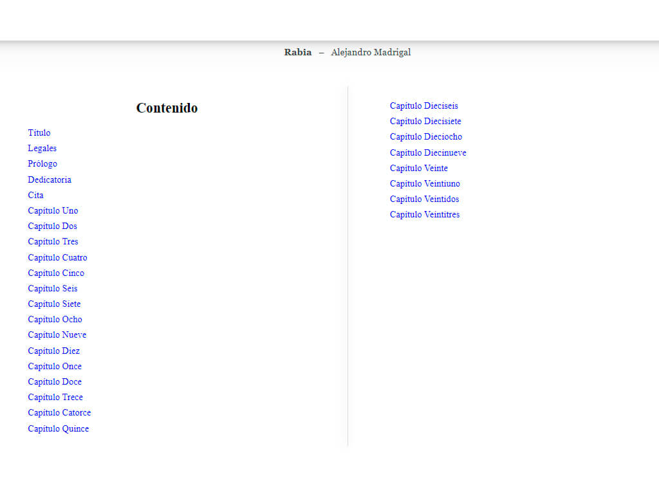Select the Dedicatoria link
659x494 pixels.
tap(50, 180)
